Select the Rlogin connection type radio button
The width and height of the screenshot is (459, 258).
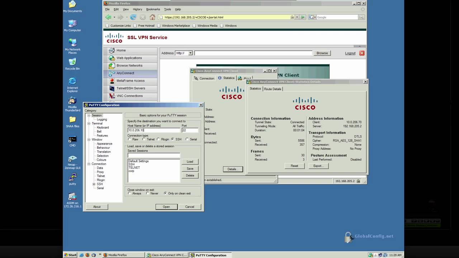(158, 139)
